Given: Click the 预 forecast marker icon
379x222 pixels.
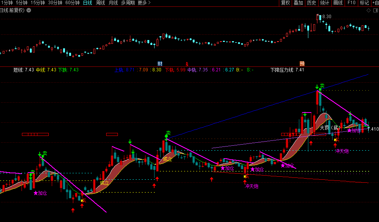Looking at the screenshot, I should tap(302, 63).
